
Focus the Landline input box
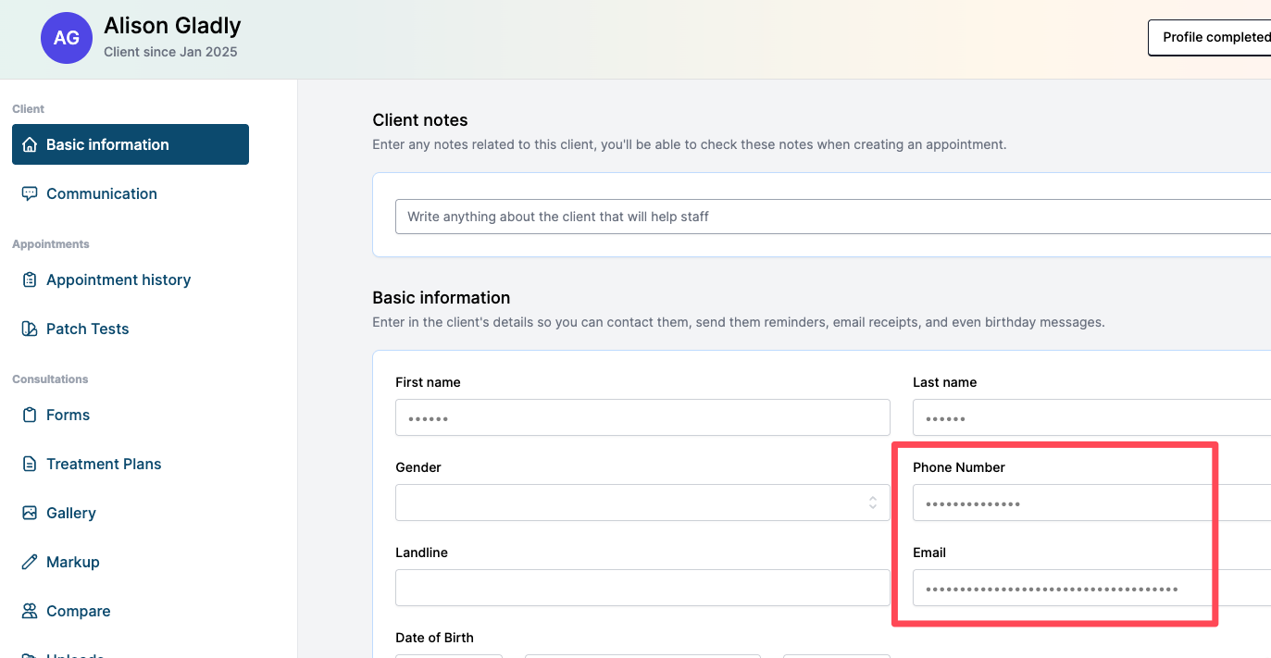pyautogui.click(x=642, y=588)
